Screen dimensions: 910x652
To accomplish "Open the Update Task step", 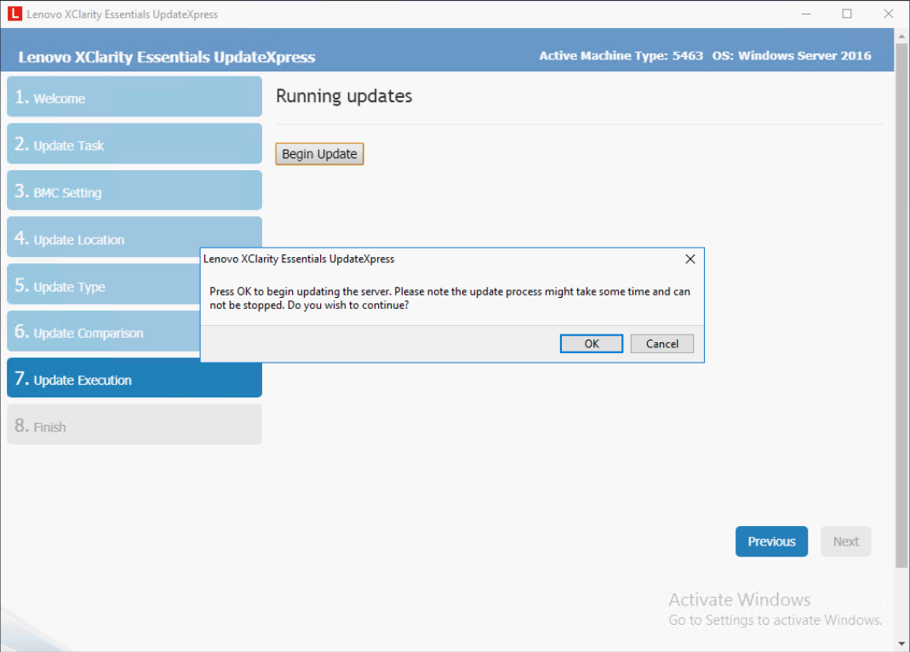I will pyautogui.click(x=134, y=145).
